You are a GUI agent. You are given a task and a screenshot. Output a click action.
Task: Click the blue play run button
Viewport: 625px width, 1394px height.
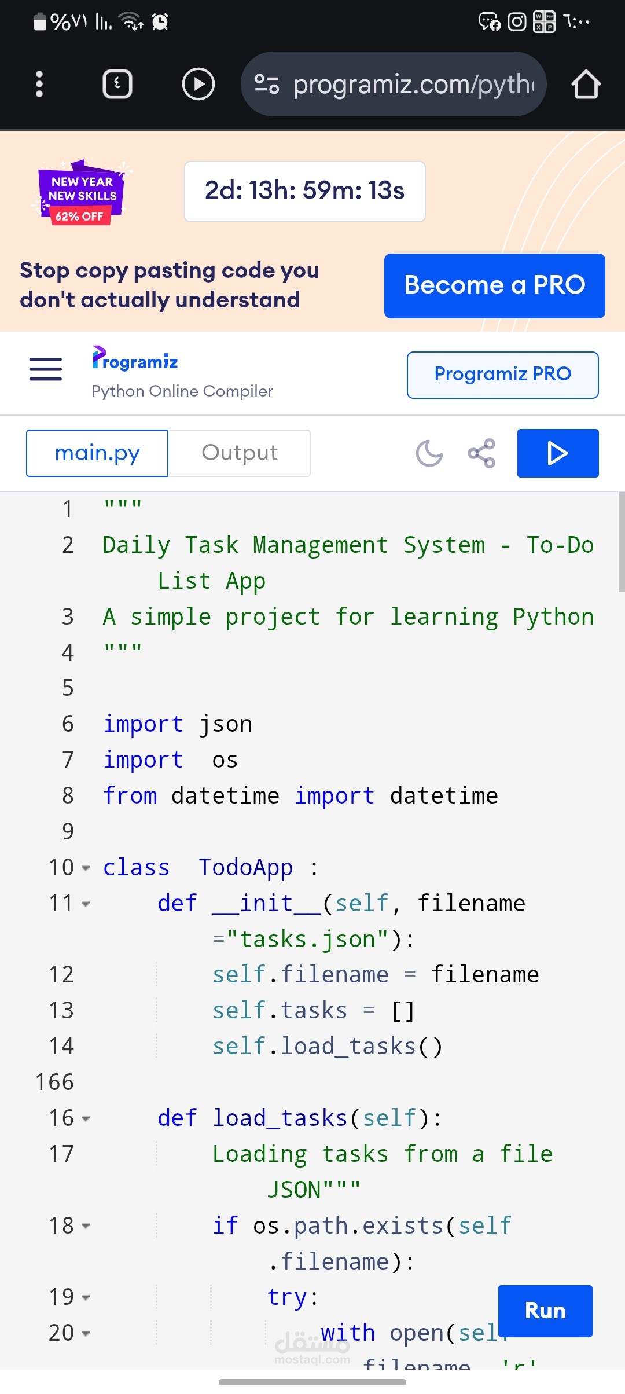click(x=558, y=453)
